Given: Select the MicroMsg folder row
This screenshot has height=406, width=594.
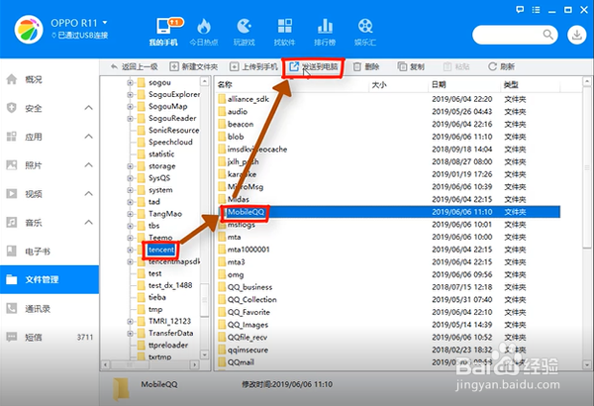Looking at the screenshot, I should point(389,187).
